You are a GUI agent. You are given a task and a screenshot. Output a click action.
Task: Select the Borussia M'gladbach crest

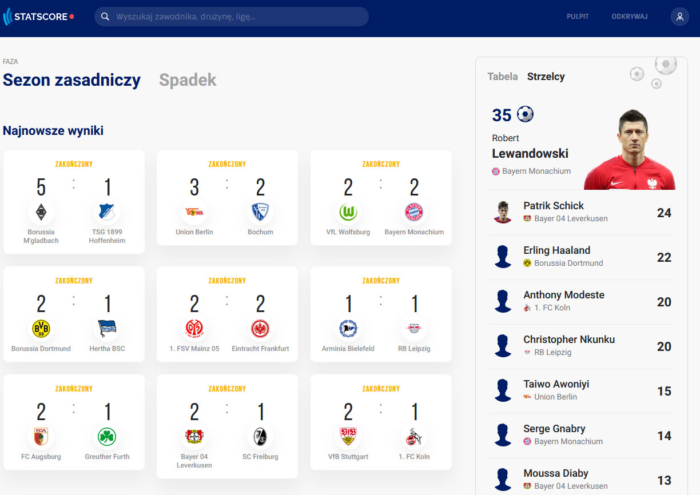coord(41,212)
